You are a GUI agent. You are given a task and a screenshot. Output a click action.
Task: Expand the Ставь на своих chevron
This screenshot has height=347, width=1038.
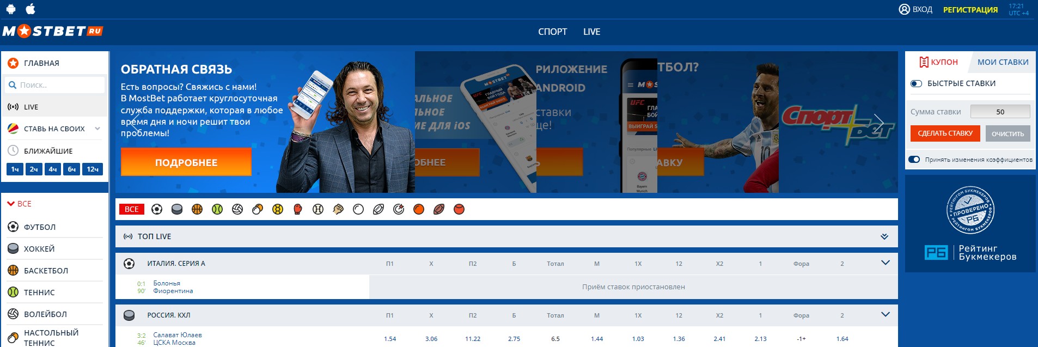[x=97, y=129]
